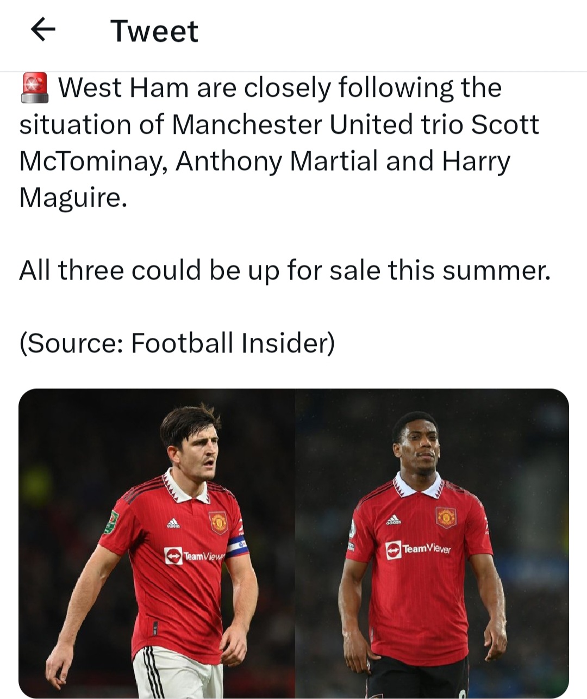Click the club crest on the left jersey

(218, 522)
